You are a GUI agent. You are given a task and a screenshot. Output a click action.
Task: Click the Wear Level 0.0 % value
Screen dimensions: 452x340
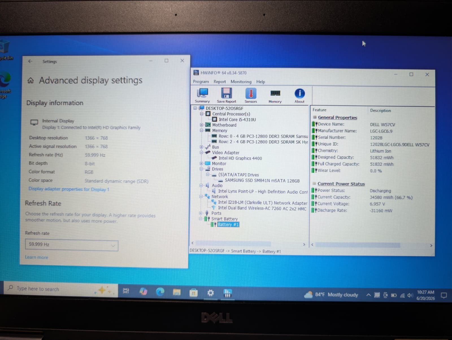[376, 171]
